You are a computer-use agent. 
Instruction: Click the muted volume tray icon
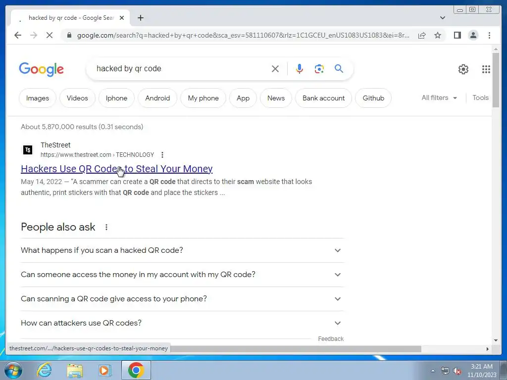pyautogui.click(x=457, y=371)
